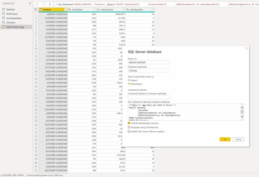Viewport: 259px width, 177px height.
Task: Select the Import radio button
Action: [x=129, y=80]
